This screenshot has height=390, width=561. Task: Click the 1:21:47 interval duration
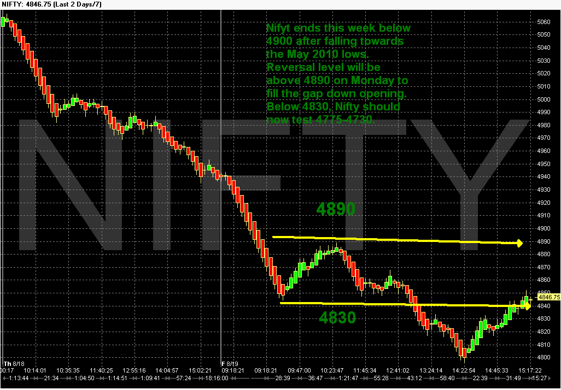click(349, 378)
